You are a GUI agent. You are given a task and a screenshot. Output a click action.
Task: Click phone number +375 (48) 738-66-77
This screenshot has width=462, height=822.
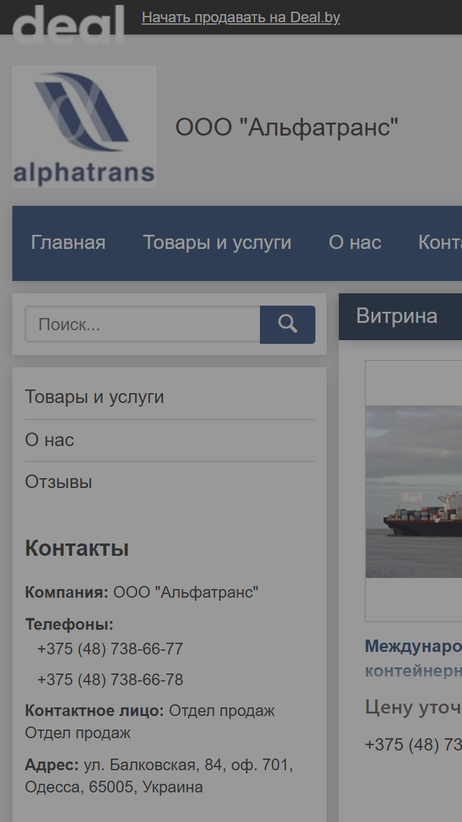110,649
